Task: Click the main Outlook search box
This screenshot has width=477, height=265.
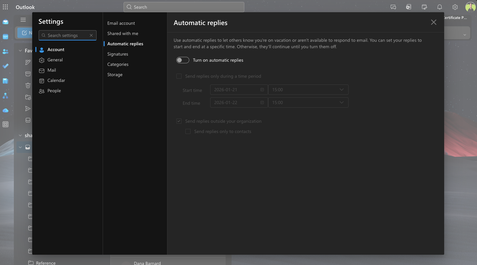Action: 184,7
